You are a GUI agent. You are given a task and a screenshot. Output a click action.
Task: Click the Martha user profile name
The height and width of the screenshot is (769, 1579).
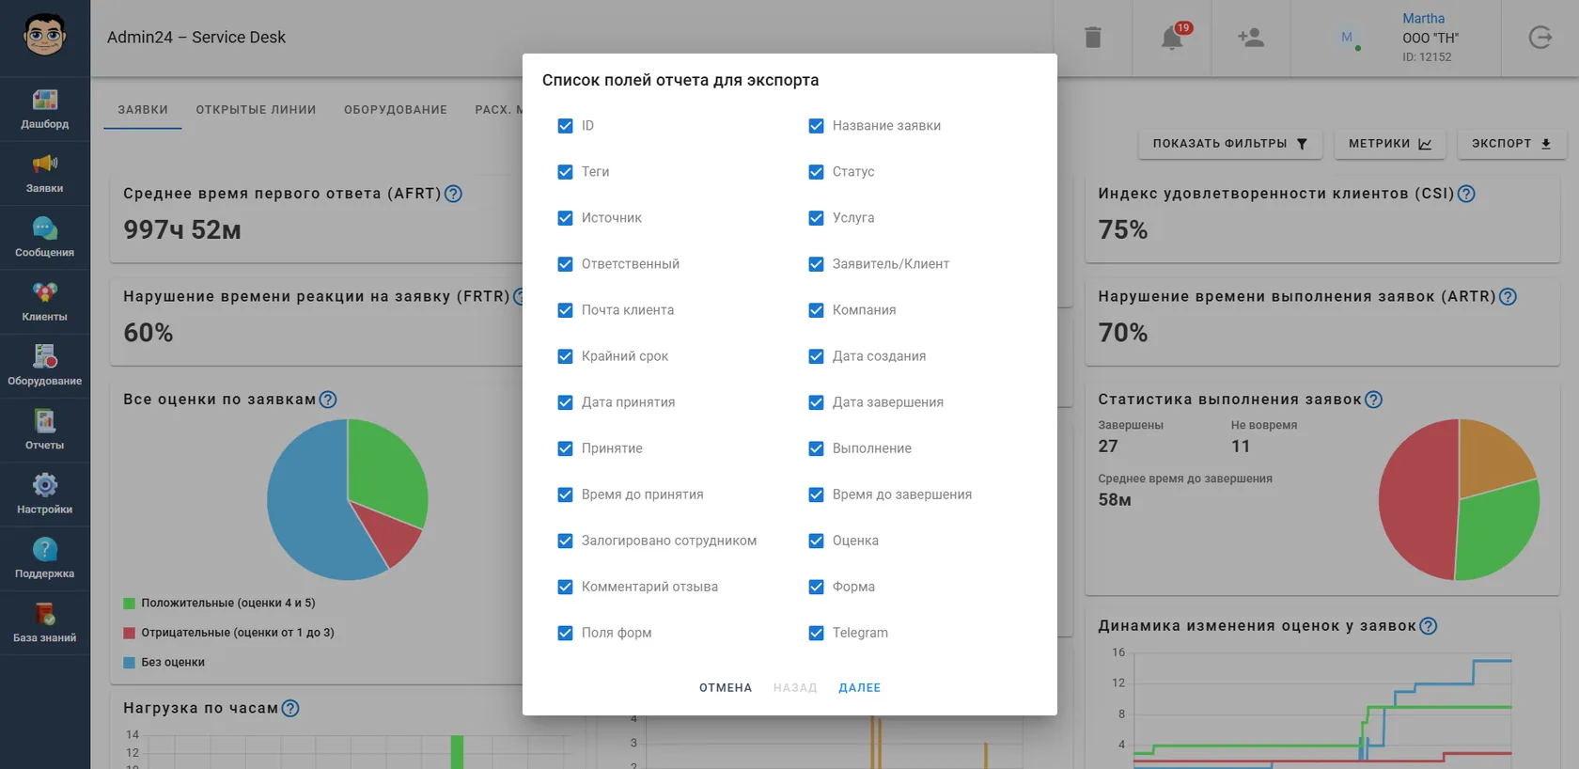tap(1423, 19)
